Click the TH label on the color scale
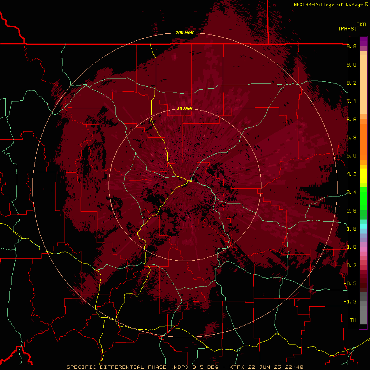 [x=353, y=320]
